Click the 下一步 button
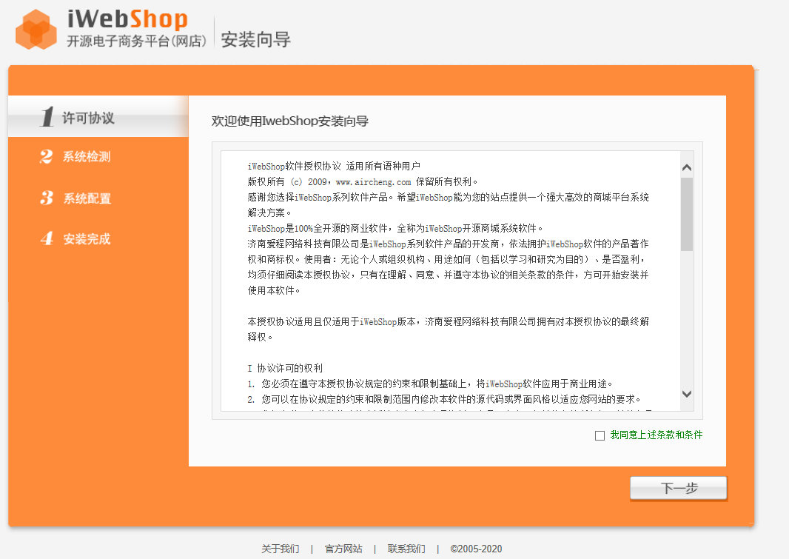The width and height of the screenshot is (789, 559). pyautogui.click(x=678, y=488)
